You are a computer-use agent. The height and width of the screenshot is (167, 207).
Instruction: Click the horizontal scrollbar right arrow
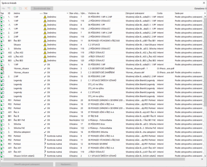[x=202, y=159]
